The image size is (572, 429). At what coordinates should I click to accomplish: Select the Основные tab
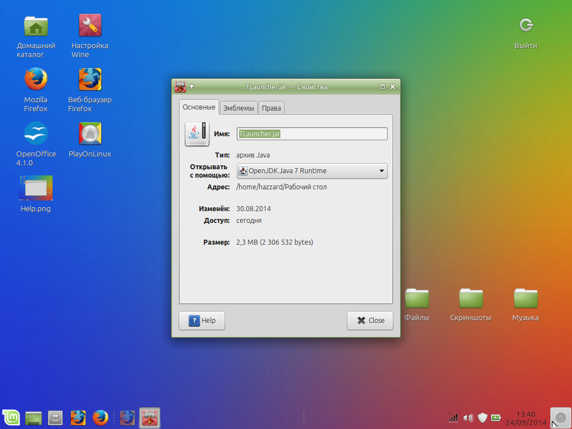(199, 107)
